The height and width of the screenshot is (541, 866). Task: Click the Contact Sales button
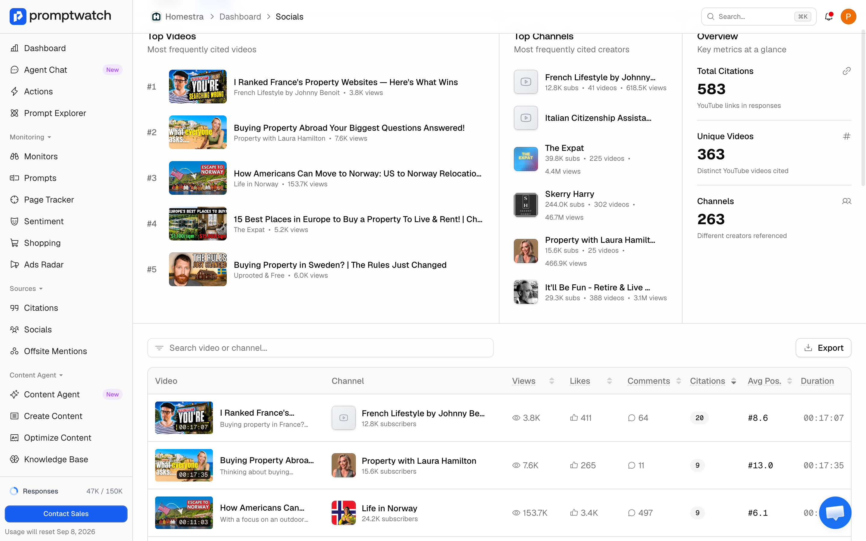click(x=66, y=514)
